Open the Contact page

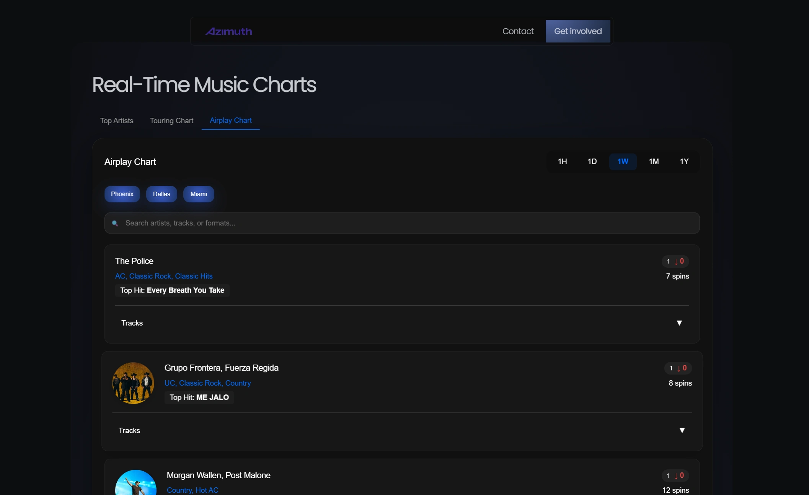pos(518,31)
